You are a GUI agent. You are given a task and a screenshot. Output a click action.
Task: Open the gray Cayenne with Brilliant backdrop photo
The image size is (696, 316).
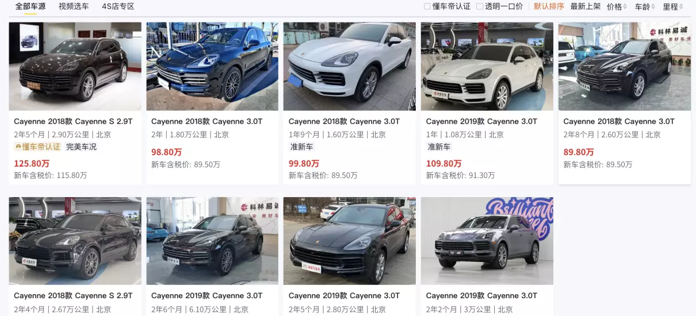(x=487, y=241)
